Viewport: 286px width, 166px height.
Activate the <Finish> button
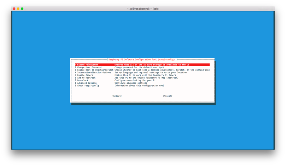(167, 96)
